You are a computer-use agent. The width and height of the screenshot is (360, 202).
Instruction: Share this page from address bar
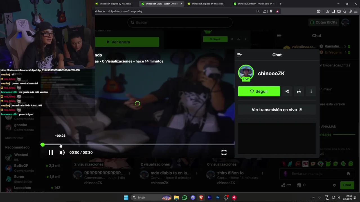click(x=264, y=11)
